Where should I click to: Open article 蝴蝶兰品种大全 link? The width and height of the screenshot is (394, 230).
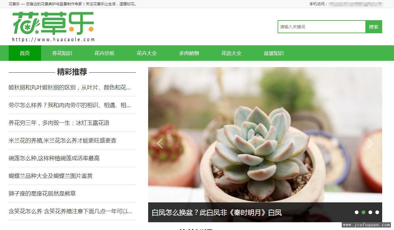(x=51, y=176)
